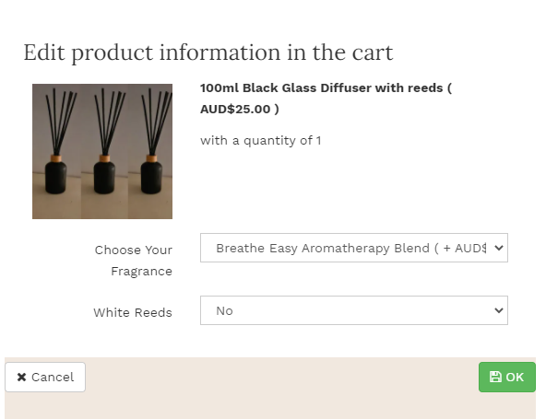Viewport: 546px width, 419px height.
Task: Click the Edit product information heading
Action: pyautogui.click(x=208, y=52)
